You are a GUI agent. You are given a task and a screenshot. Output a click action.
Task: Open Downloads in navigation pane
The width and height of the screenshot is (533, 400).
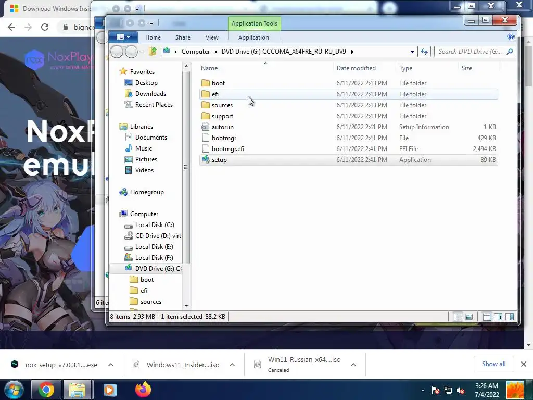tap(150, 94)
